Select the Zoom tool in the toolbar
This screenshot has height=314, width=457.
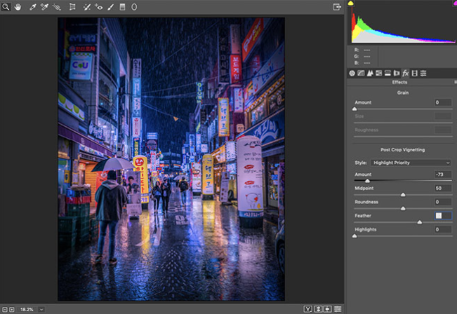pyautogui.click(x=6, y=7)
